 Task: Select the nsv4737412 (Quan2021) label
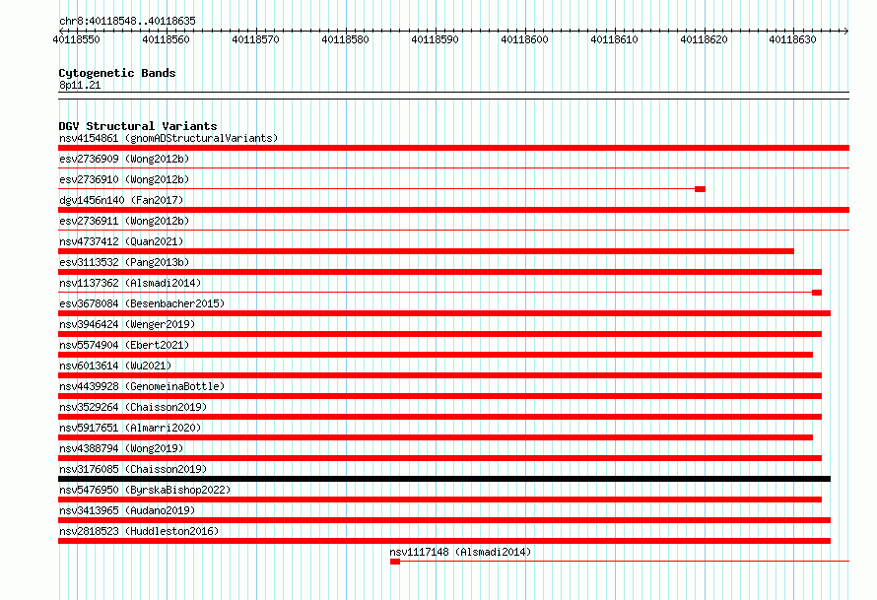121,241
